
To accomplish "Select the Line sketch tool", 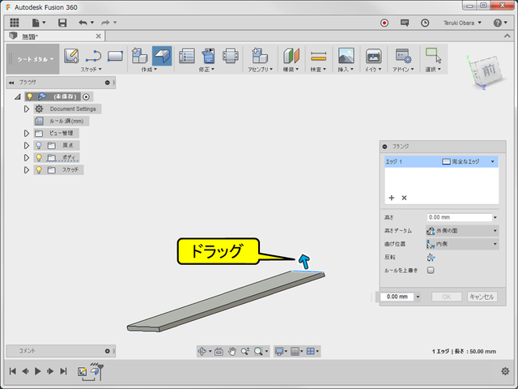I will (x=93, y=56).
